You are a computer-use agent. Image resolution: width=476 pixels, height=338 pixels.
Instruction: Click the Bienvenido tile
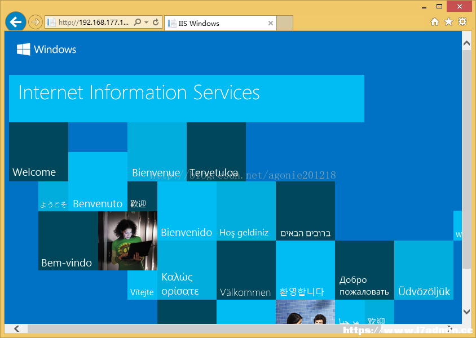(x=187, y=211)
